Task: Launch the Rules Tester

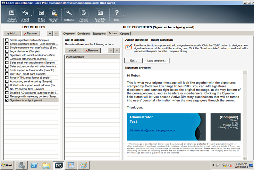Action: (x=41, y=16)
